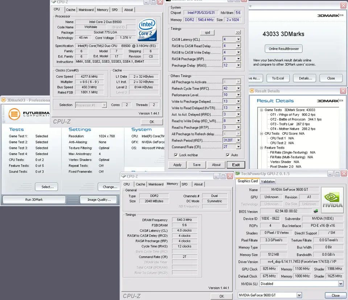
Task: Click the Intel Core 2 Duo logo
Action: click(x=147, y=30)
